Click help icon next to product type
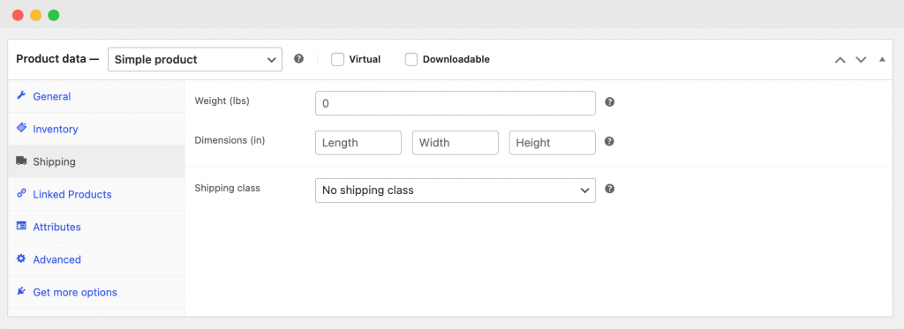This screenshot has height=329, width=904. 298,59
